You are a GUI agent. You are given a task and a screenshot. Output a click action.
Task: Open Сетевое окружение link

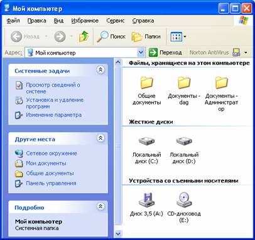[52, 154]
